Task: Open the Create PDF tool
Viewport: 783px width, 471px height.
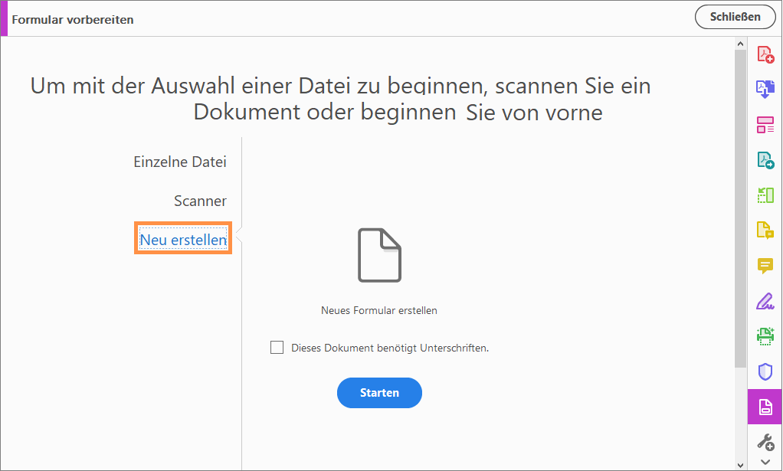Action: pyautogui.click(x=765, y=54)
